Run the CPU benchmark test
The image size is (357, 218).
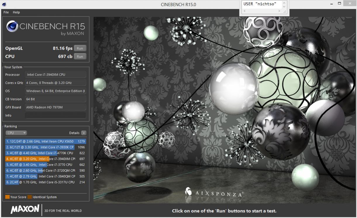80,57
